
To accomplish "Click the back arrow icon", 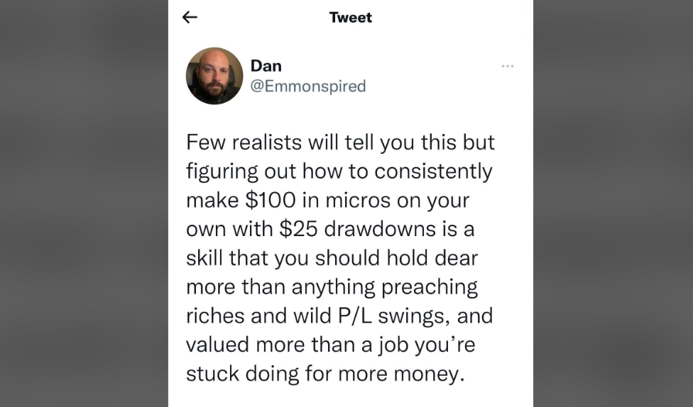I will click(x=190, y=18).
